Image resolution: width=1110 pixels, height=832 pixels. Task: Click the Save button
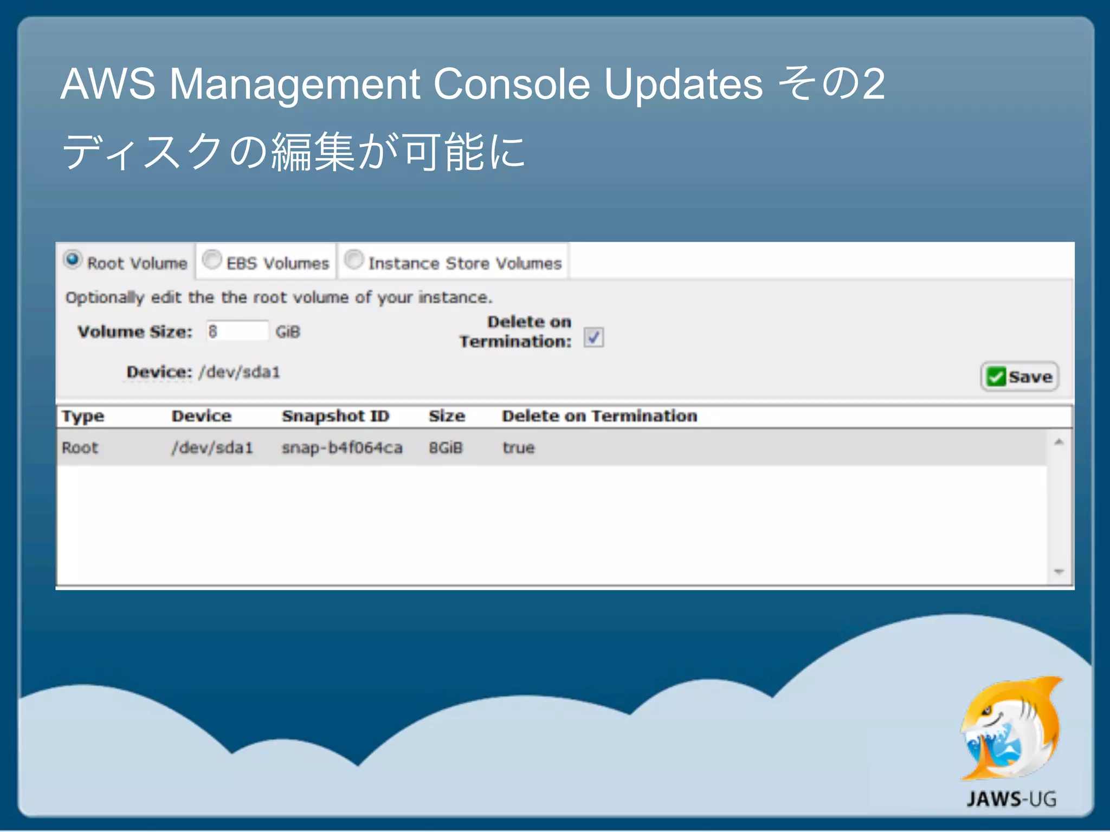[1019, 376]
